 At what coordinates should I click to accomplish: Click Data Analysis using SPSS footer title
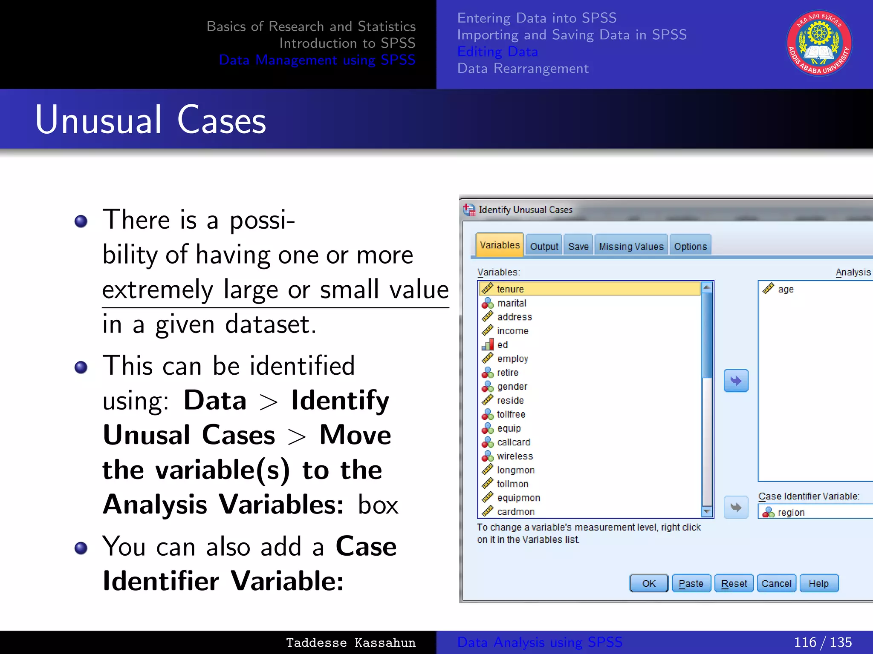coord(540,642)
